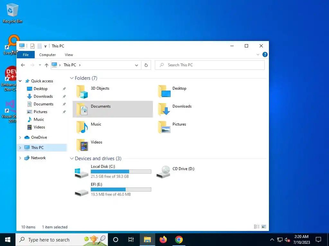The image size is (329, 246).
Task: Select Quick access in navigation pane
Action: pos(42,81)
